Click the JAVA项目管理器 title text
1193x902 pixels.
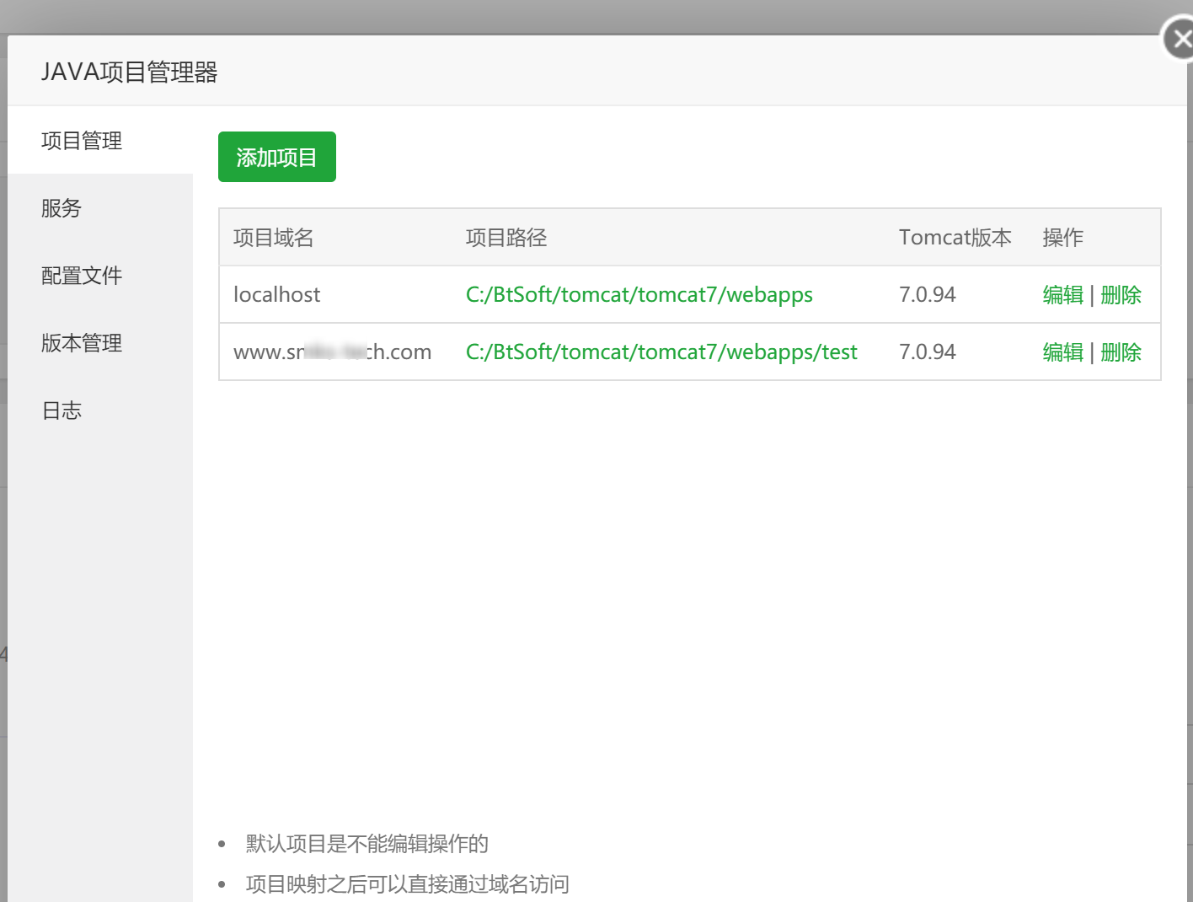[x=130, y=72]
